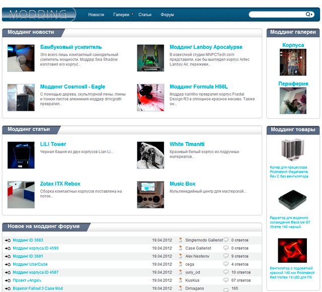Screen dimensions: 322x292
Task: Click user avatar icon next to Singlemods Gallerist
Action: coord(180,240)
